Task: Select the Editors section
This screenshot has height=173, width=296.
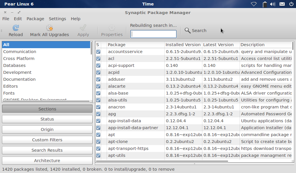Action: pyautogui.click(x=46, y=86)
